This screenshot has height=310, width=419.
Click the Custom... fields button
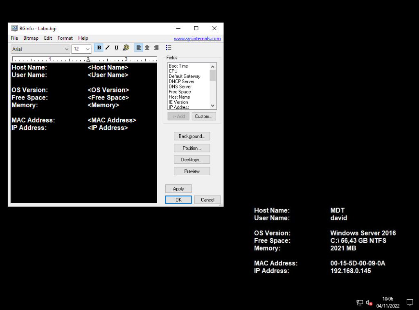click(204, 116)
